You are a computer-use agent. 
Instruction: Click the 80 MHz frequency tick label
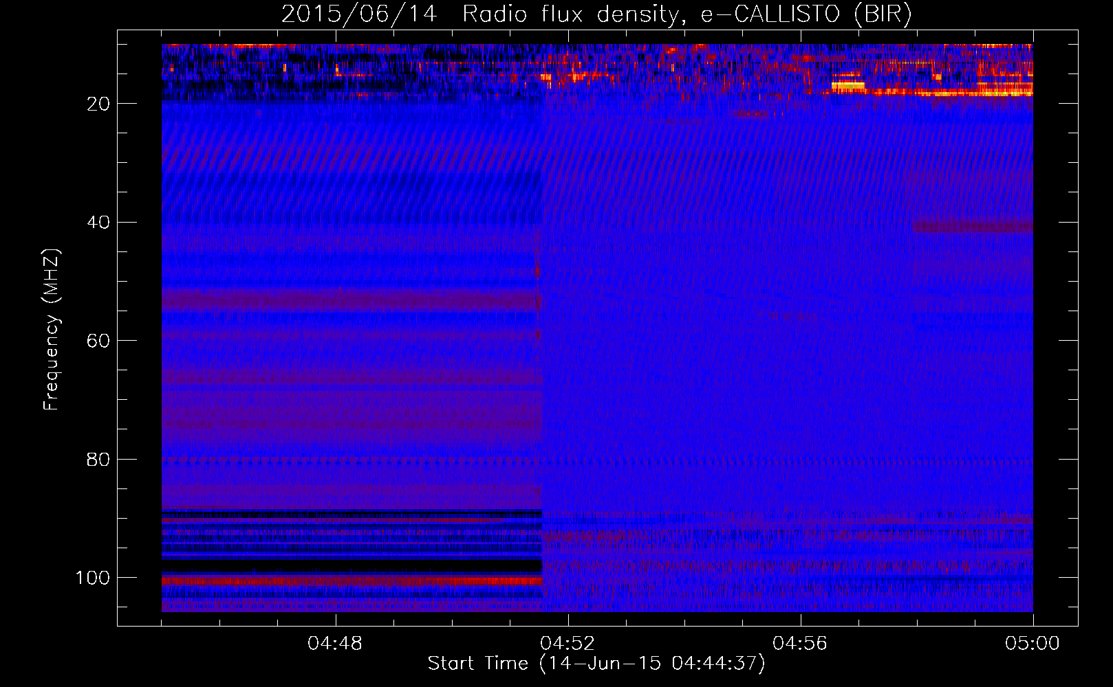pyautogui.click(x=98, y=459)
